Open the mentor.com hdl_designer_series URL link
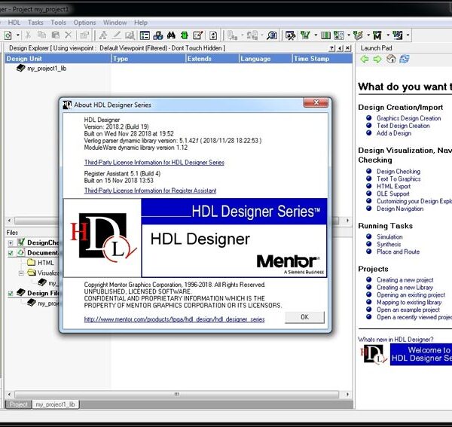Screen dimensions: 452x427 (x=175, y=319)
